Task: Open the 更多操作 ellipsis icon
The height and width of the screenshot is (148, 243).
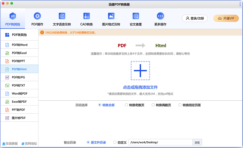Action: (161, 16)
